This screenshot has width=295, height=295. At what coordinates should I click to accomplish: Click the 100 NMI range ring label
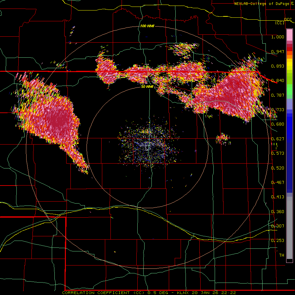pos(147,26)
